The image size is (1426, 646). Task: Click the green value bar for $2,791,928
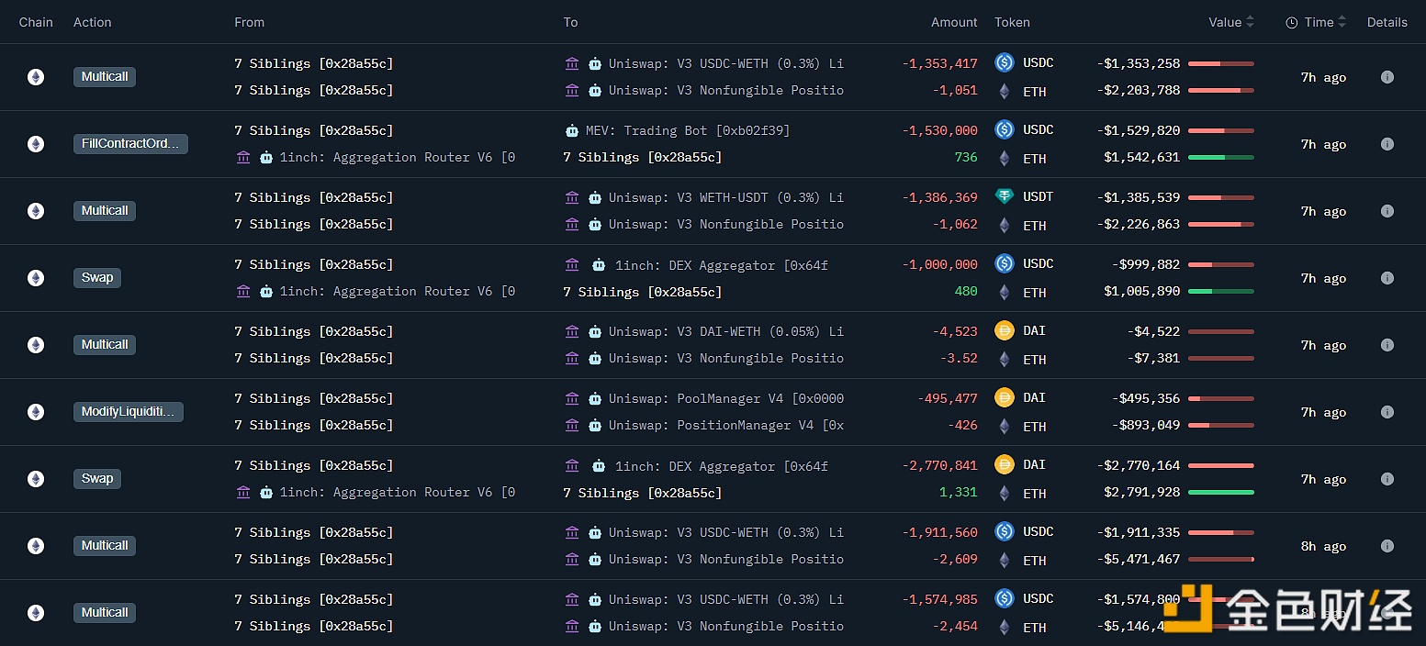click(x=1220, y=493)
